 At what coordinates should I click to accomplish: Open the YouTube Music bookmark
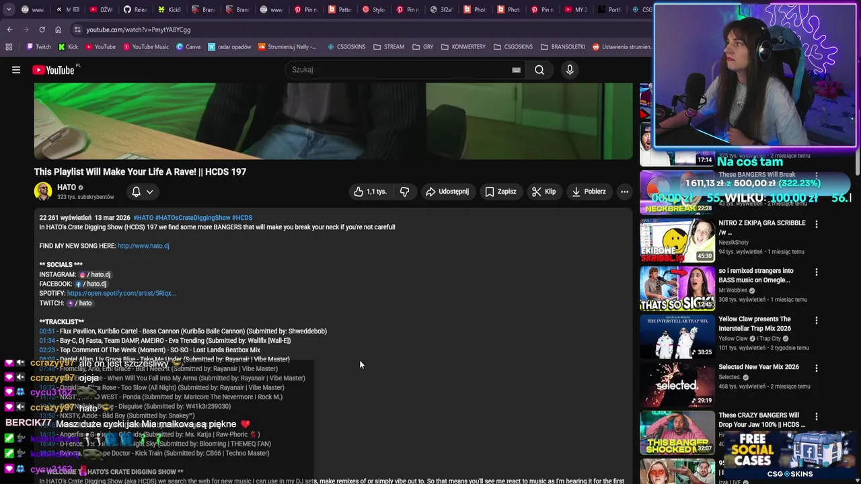point(145,47)
